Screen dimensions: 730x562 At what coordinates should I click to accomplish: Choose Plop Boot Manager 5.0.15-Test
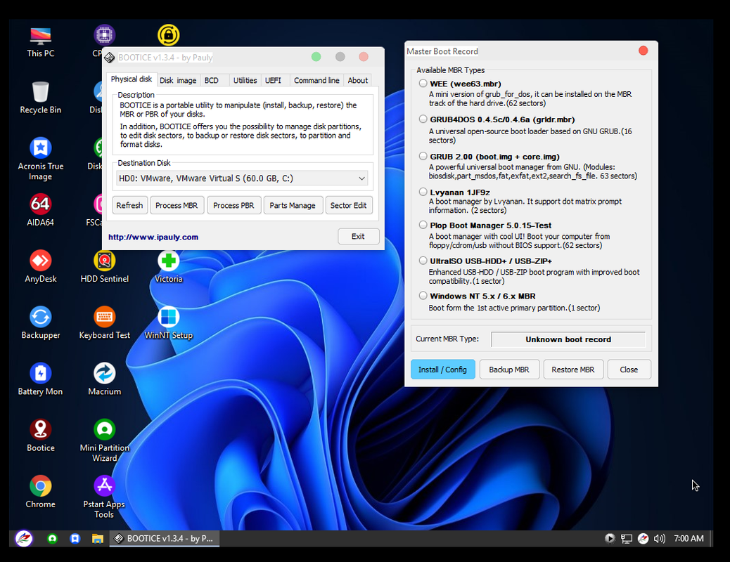click(x=423, y=225)
